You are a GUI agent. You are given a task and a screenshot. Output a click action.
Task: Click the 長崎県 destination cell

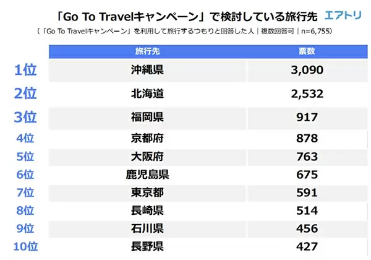coord(147,210)
